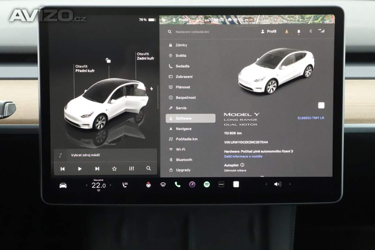Toggle the windshield defrost

tap(163, 184)
